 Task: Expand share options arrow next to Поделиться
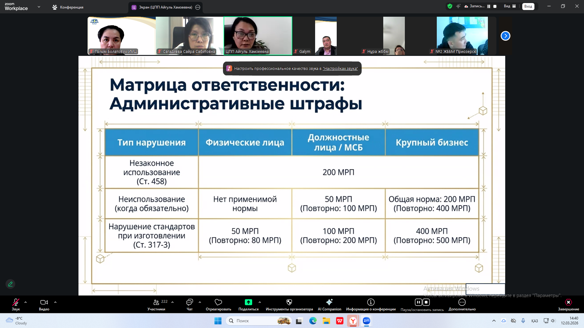[x=260, y=302]
